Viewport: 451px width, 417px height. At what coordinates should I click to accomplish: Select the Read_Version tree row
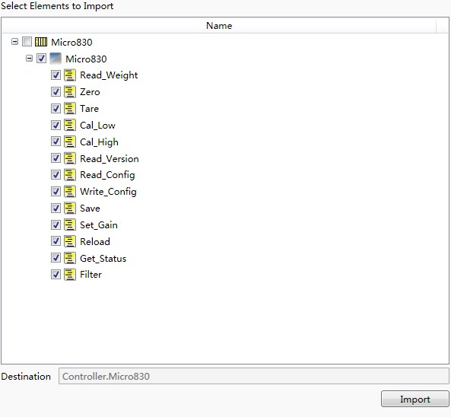click(x=110, y=158)
